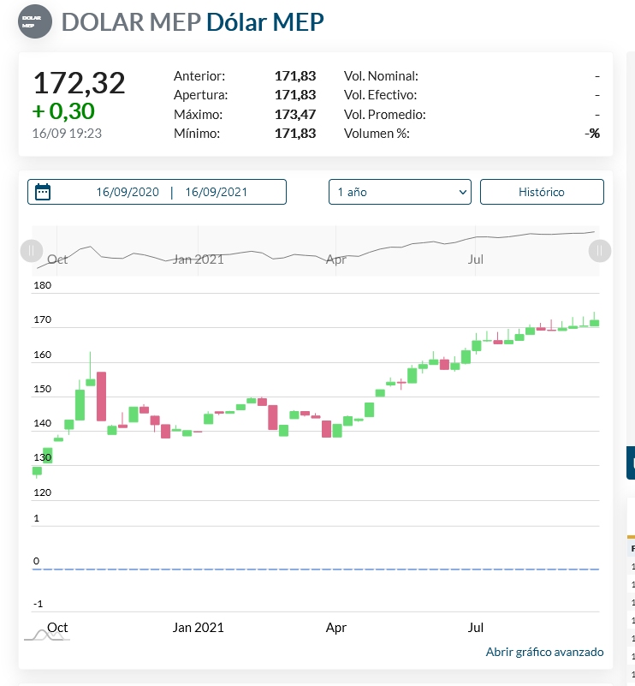This screenshot has height=686, width=635.
Task: Click the DOLAR MEP Dólar MEP heading
Action: pos(193,22)
